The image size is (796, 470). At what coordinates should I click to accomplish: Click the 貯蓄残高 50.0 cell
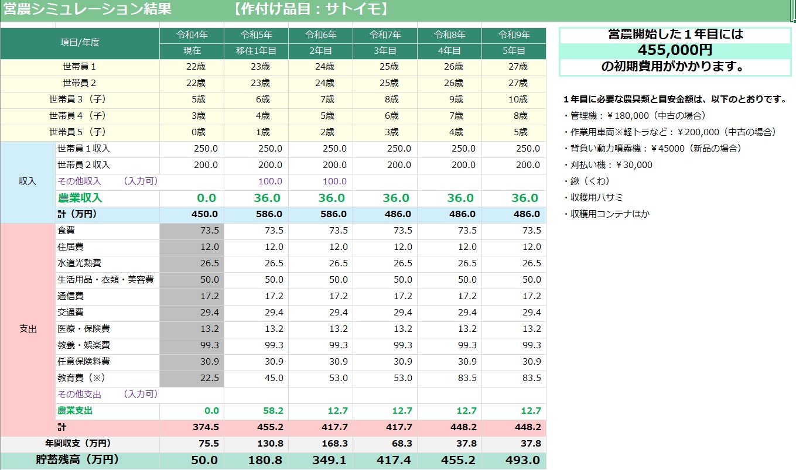coord(192,461)
